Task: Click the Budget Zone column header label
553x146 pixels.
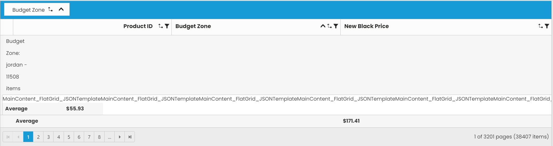Action: (x=193, y=26)
